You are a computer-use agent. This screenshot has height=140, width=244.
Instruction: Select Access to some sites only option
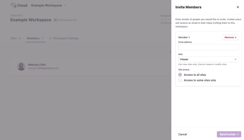tap(180, 80)
